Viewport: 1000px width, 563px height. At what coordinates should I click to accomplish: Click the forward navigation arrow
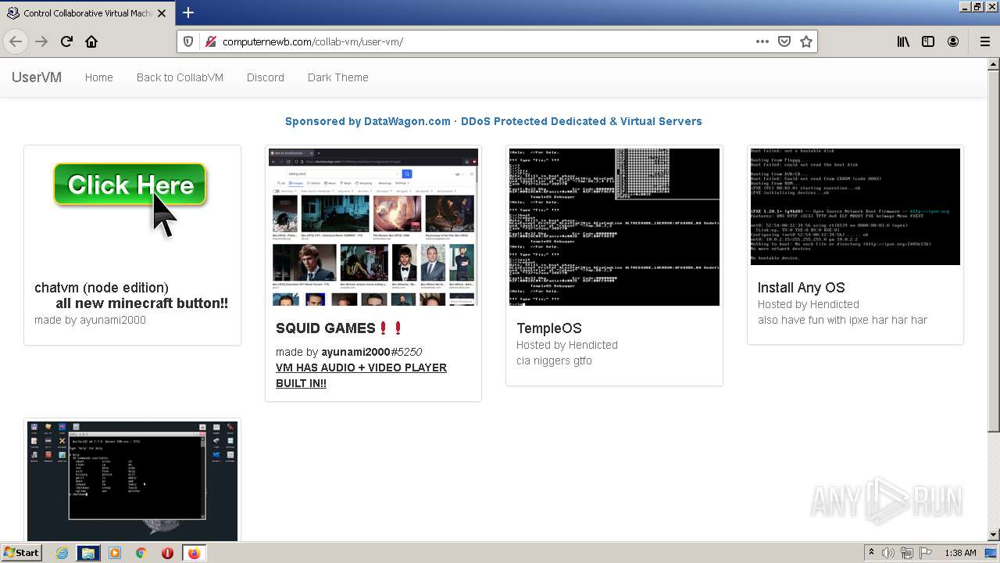(x=41, y=41)
